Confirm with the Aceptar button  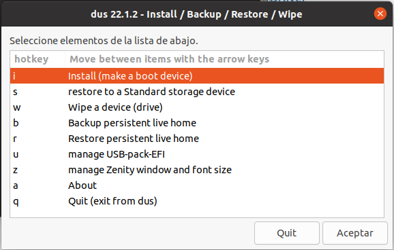tap(355, 233)
